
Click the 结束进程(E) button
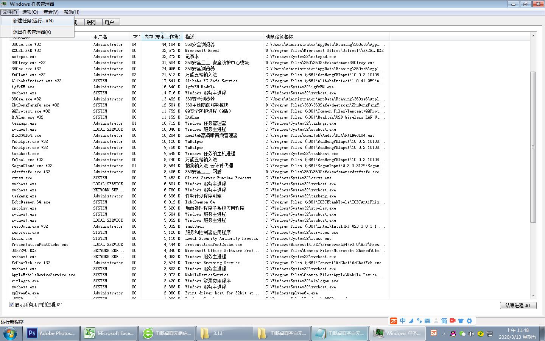518,305
